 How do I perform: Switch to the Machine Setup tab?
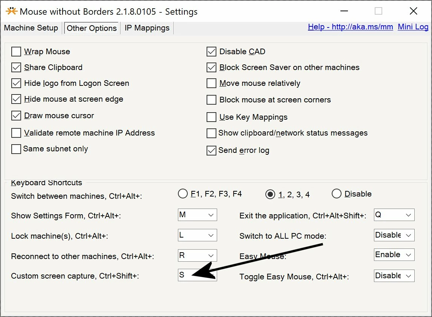pyautogui.click(x=31, y=28)
